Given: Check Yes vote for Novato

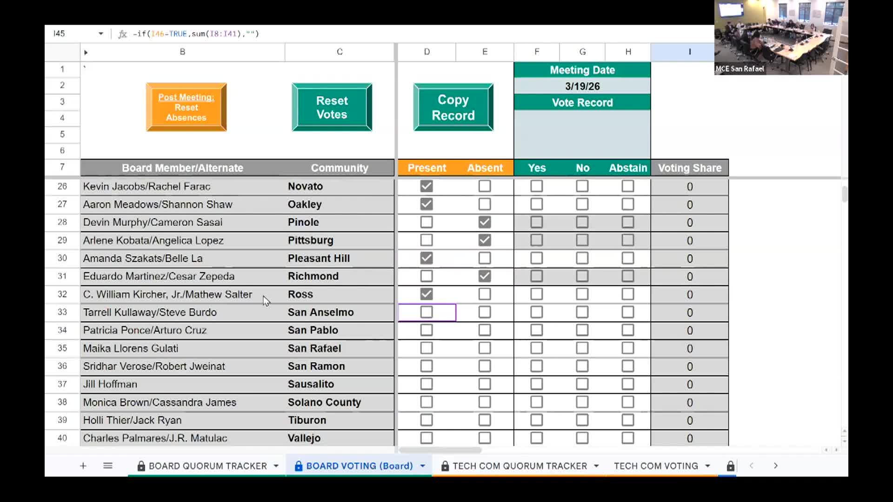Looking at the screenshot, I should [x=536, y=186].
